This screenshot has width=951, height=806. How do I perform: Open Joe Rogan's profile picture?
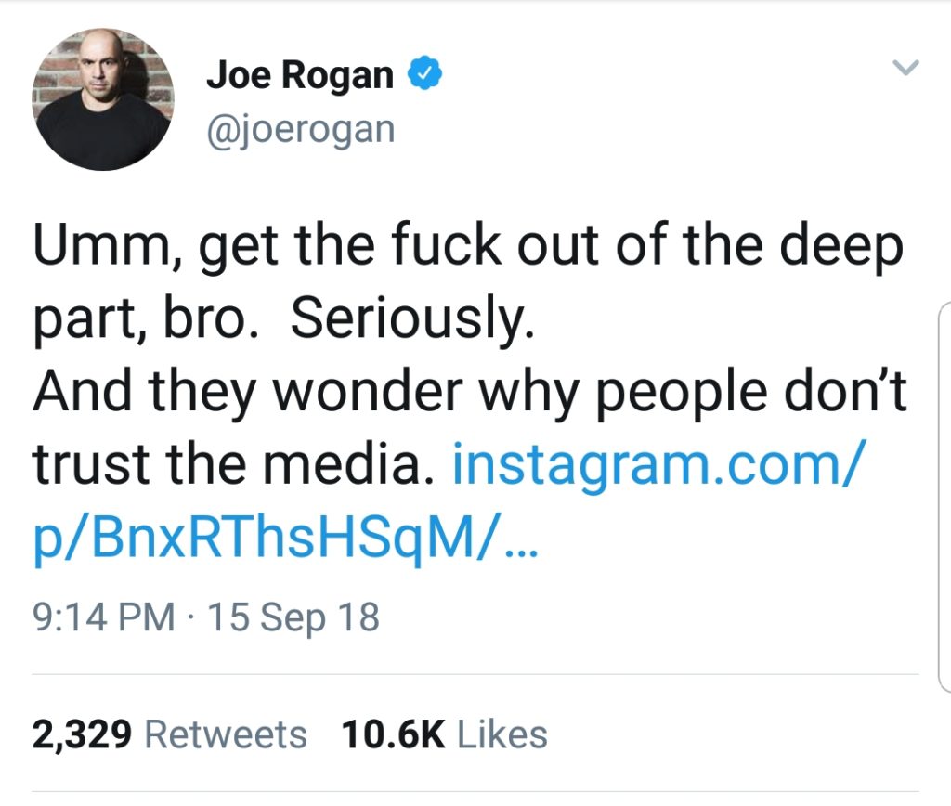pyautogui.click(x=102, y=98)
